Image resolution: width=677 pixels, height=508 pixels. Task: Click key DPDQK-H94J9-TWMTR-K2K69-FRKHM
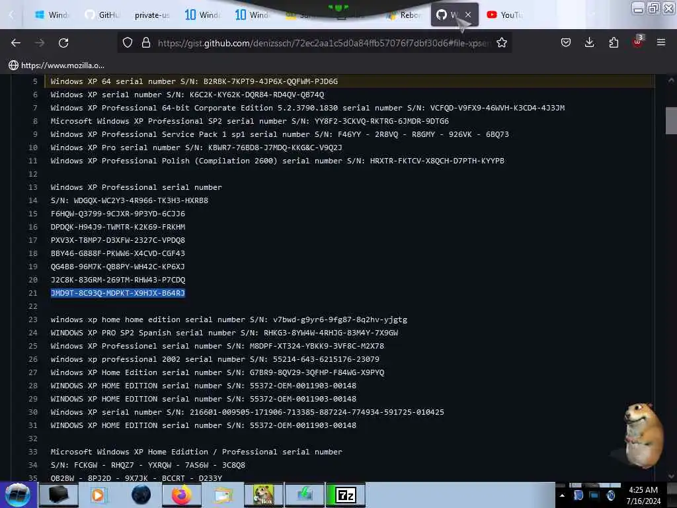pos(118,227)
